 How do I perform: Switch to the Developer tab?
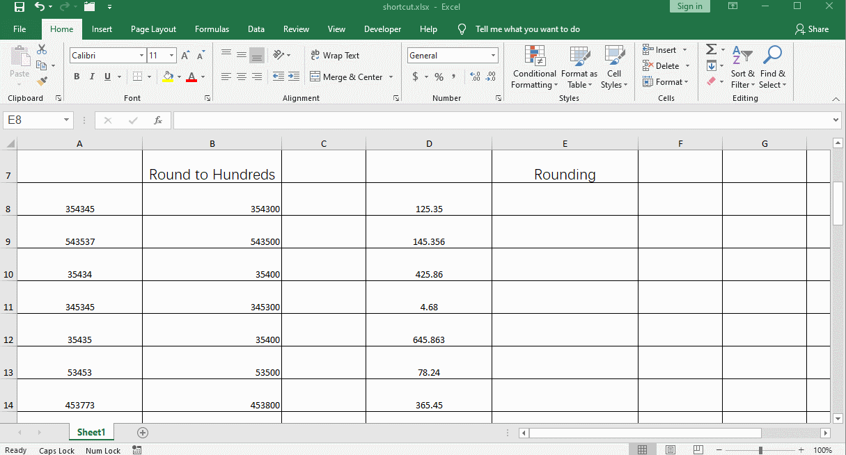coord(382,29)
